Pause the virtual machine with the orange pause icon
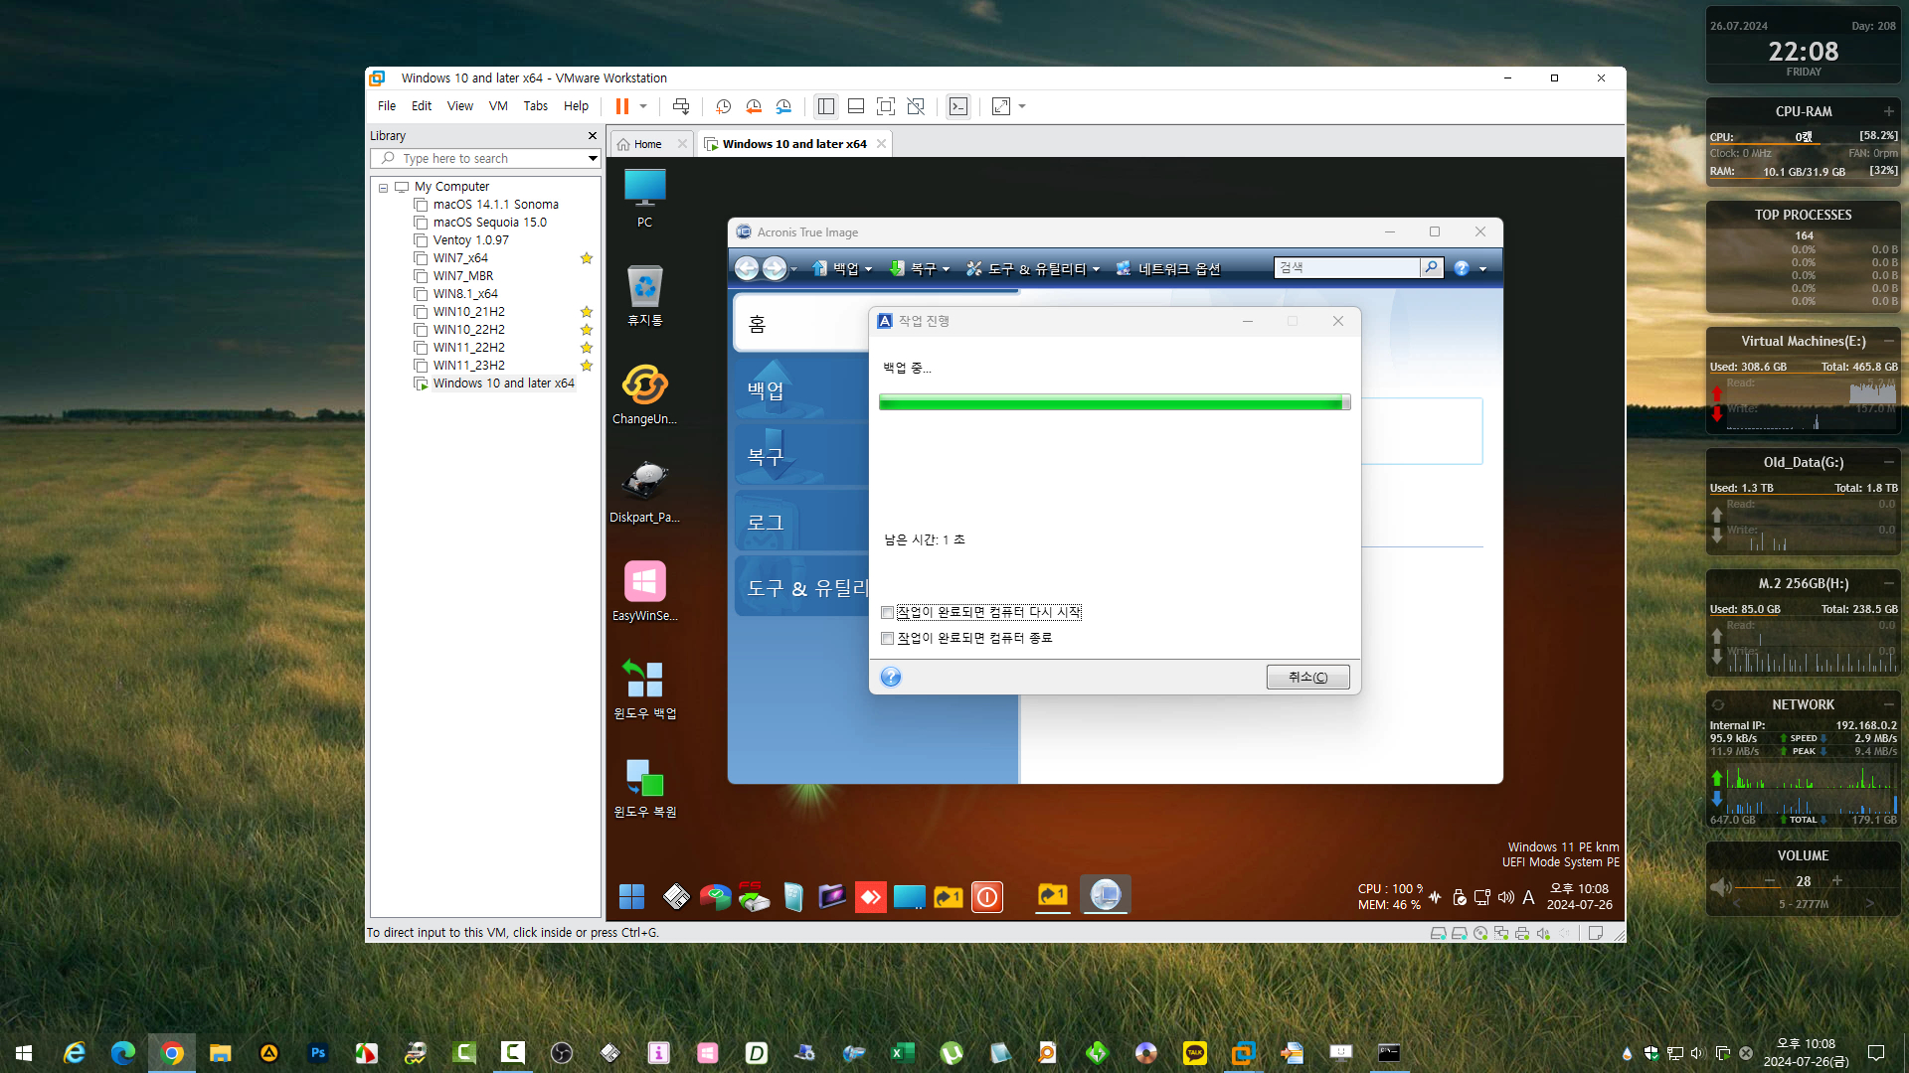The image size is (1909, 1073). click(x=622, y=106)
